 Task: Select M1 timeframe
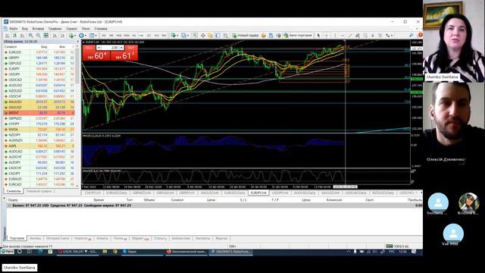click(x=104, y=36)
